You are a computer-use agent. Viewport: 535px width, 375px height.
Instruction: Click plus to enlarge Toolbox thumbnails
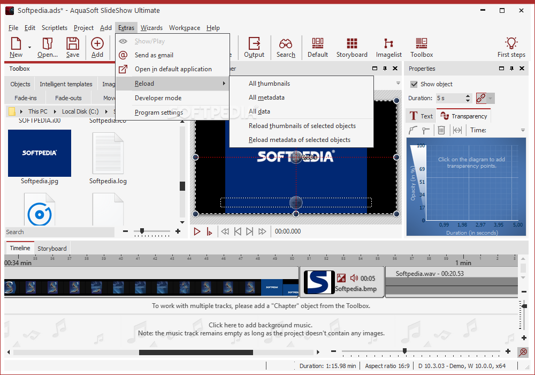[x=178, y=231]
